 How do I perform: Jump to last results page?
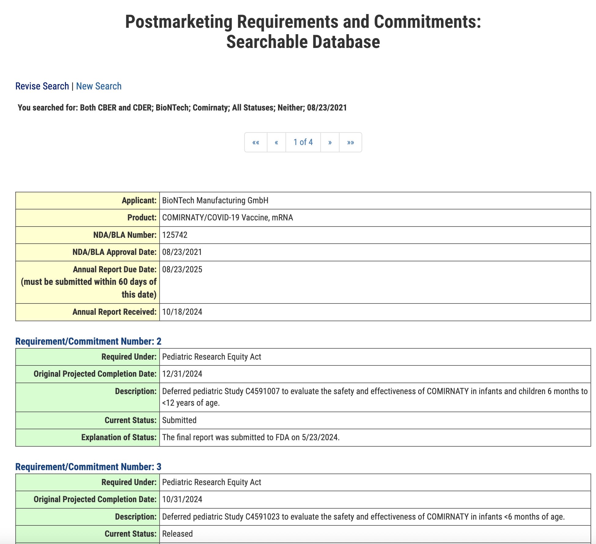(x=351, y=142)
